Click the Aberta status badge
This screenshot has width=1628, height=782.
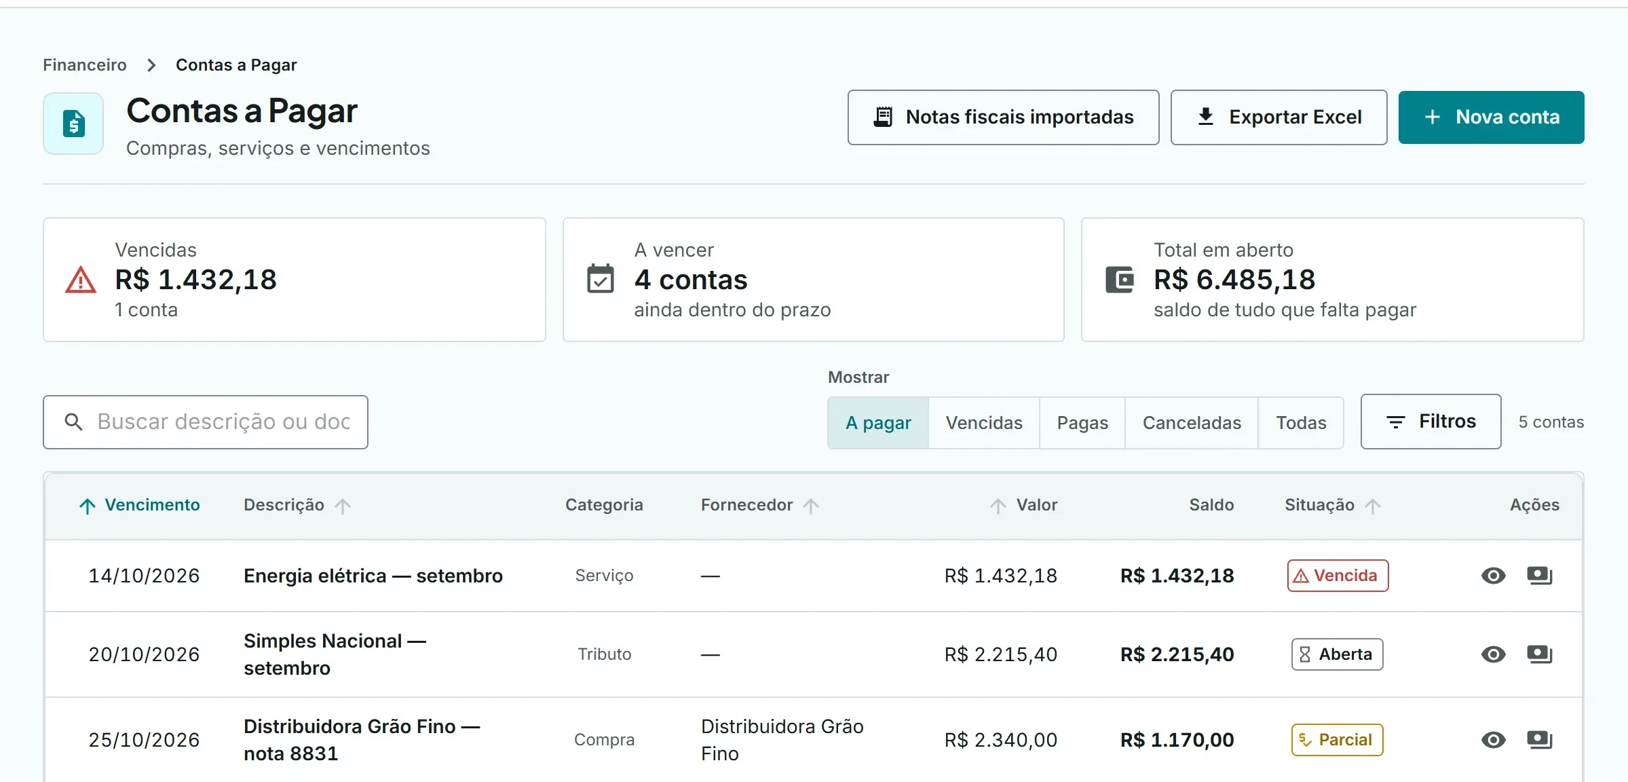(x=1337, y=654)
